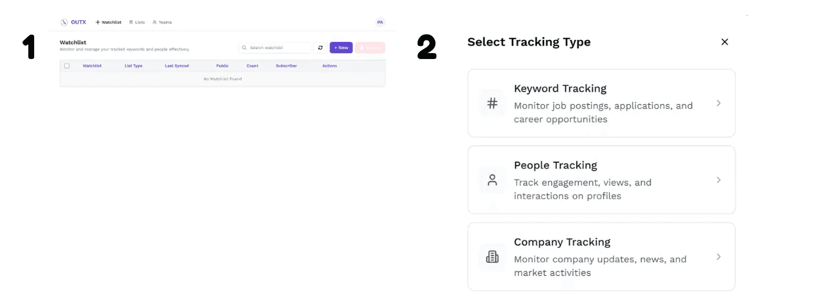Click the OUTX logo icon

[x=64, y=22]
